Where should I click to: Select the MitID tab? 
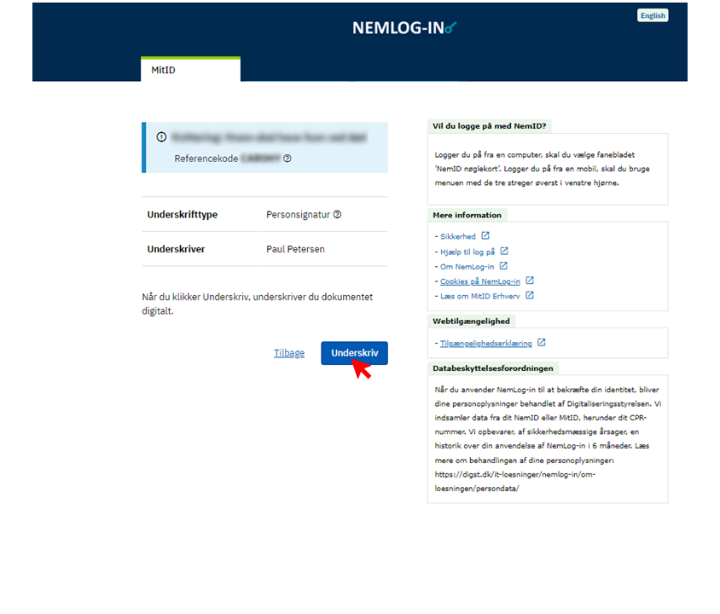point(190,70)
